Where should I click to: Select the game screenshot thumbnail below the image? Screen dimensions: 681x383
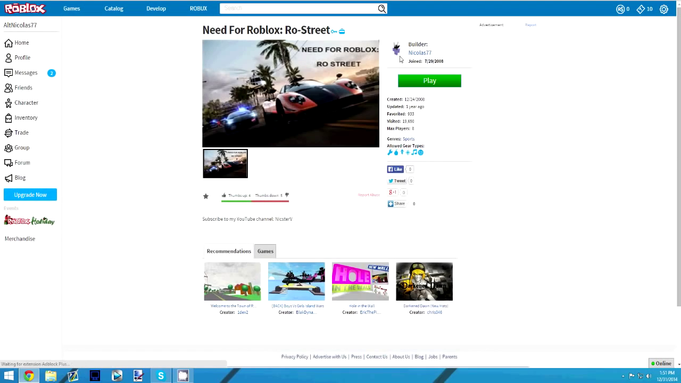click(225, 163)
